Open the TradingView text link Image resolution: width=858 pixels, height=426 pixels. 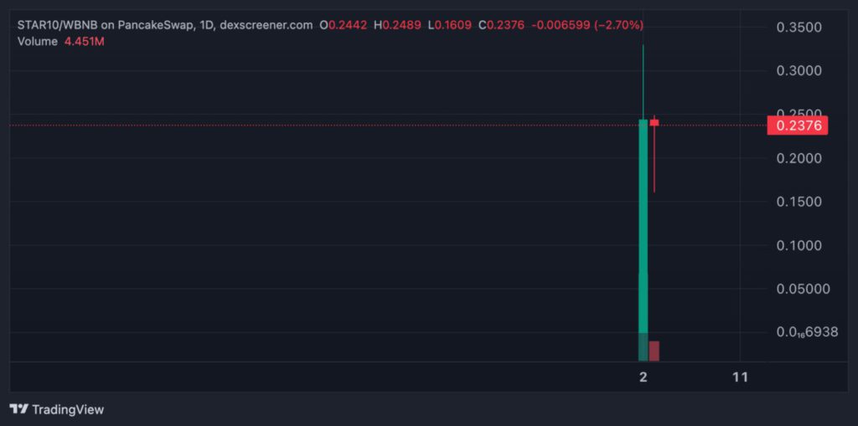tap(68, 409)
